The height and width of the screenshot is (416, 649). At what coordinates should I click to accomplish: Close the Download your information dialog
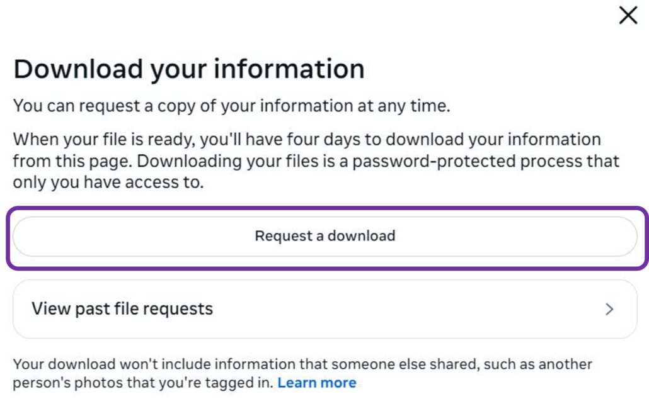click(628, 16)
